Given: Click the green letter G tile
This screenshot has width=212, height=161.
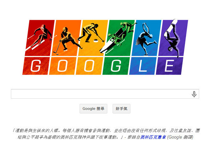Looking at the screenshot, I should [x=116, y=66].
